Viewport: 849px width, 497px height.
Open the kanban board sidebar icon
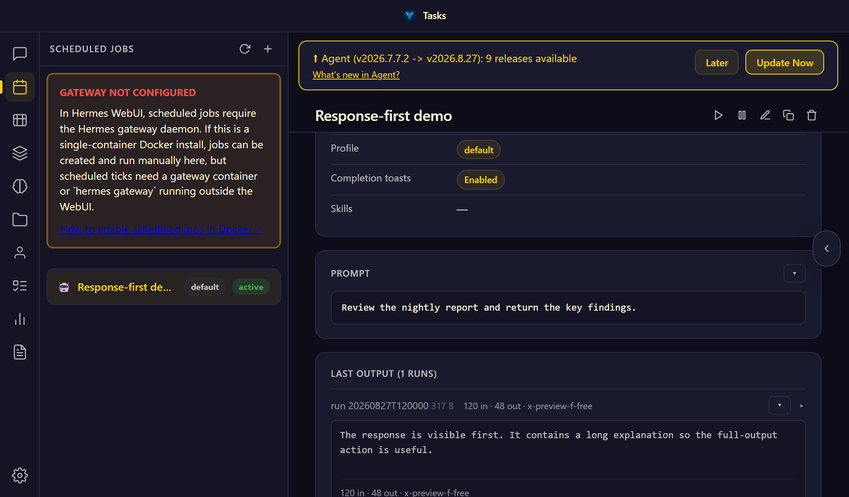pyautogui.click(x=20, y=120)
